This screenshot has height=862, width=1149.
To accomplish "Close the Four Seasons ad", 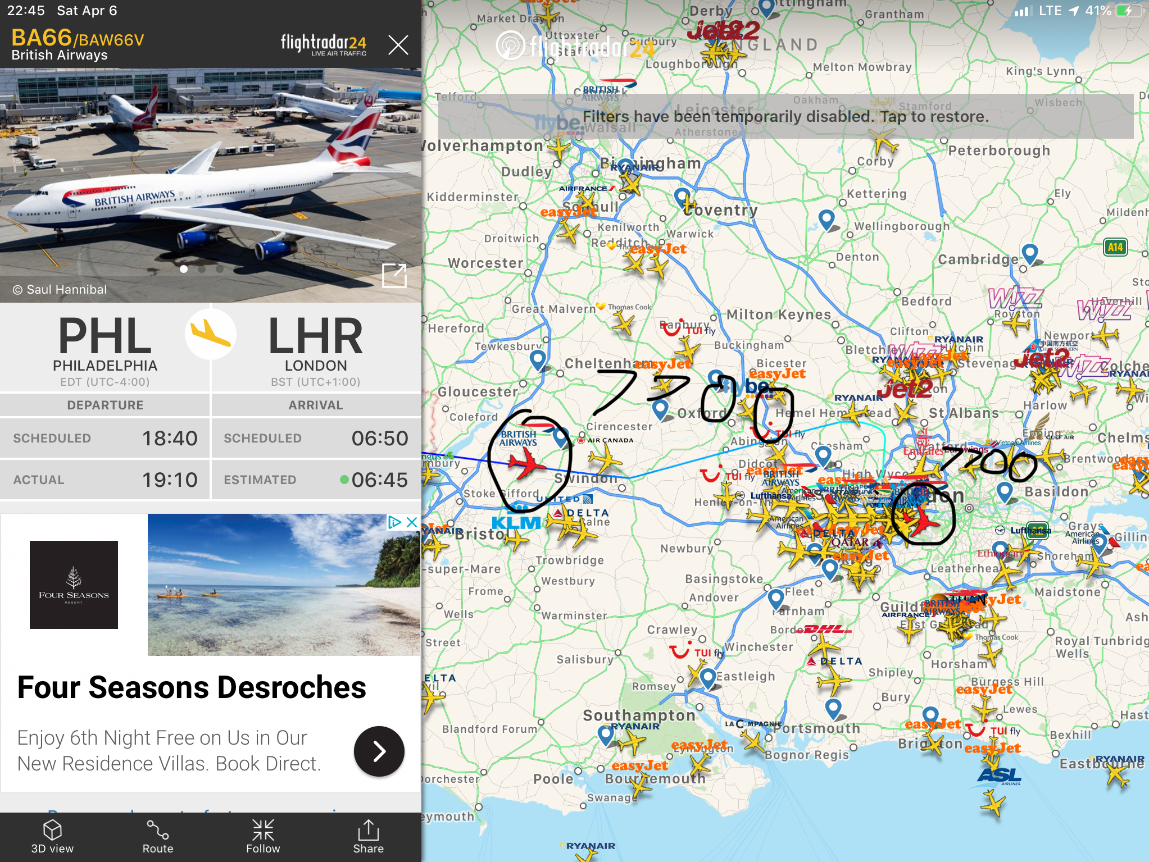I will (412, 522).
